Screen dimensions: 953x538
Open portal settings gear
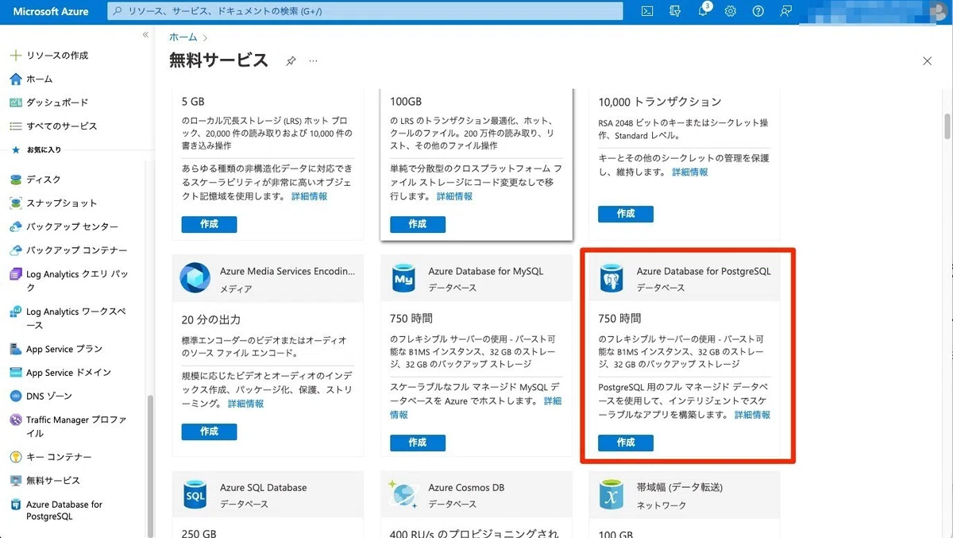(731, 11)
